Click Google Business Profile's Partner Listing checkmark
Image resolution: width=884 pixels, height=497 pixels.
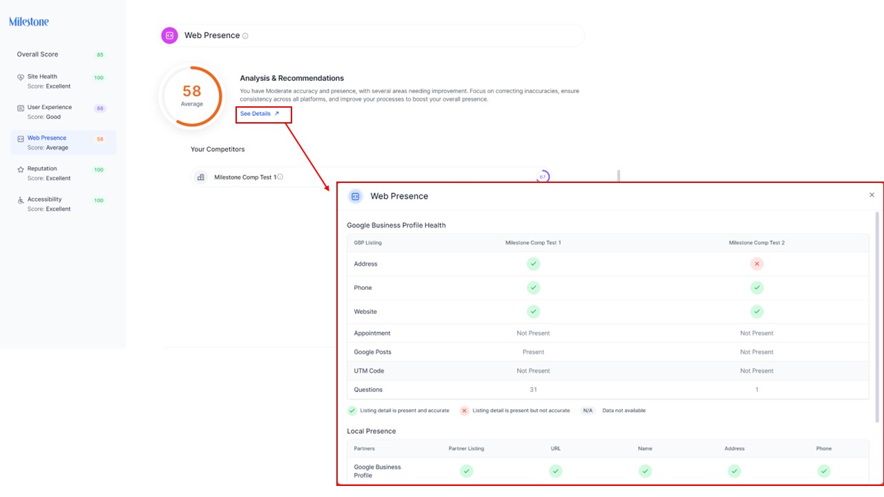coord(466,471)
